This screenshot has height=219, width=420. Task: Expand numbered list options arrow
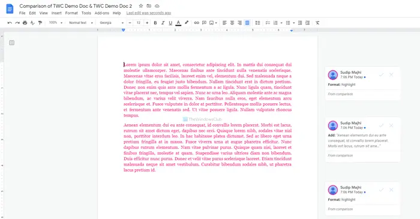(x=281, y=23)
